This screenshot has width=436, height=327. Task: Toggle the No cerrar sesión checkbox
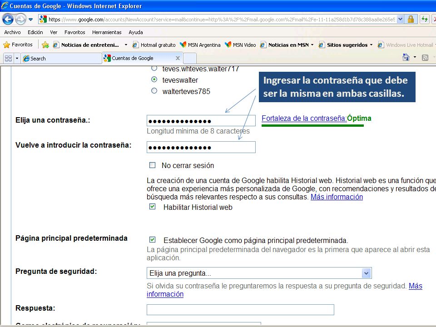[153, 165]
